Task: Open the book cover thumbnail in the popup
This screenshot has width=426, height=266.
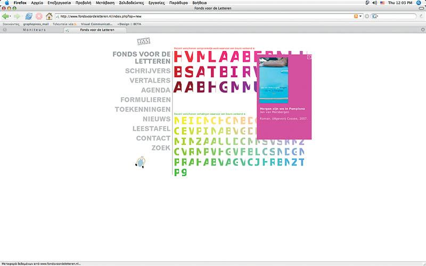Action: point(274,80)
